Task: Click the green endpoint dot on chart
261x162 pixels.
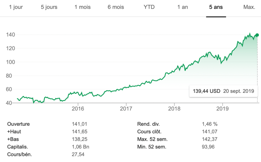Action: coord(257,35)
